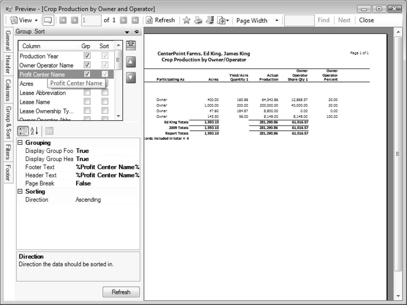Click the panel auto-hide pin icon
The height and width of the screenshot is (305, 407).
click(x=137, y=32)
